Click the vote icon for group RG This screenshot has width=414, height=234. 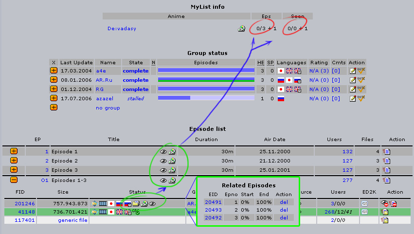361,89
